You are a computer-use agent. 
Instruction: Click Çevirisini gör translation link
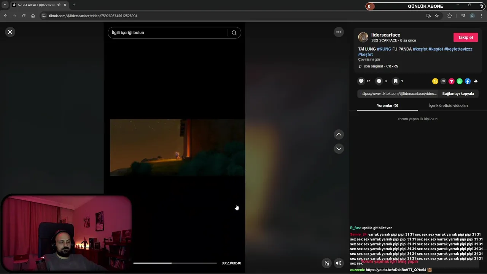369,59
